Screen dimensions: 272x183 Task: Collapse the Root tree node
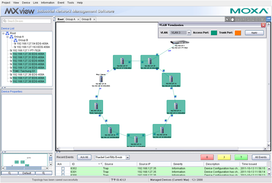coord(3,33)
